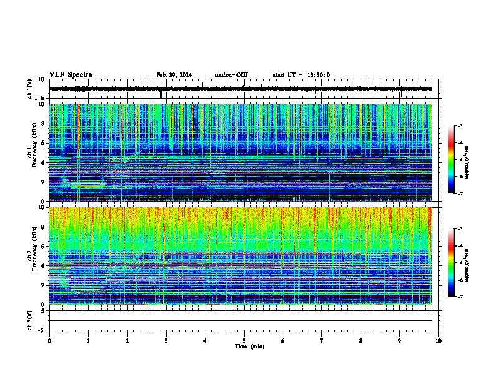The image size is (494, 382).
Task: Click the 'ch.1(V)' waveform axis label
Action: (x=30, y=89)
